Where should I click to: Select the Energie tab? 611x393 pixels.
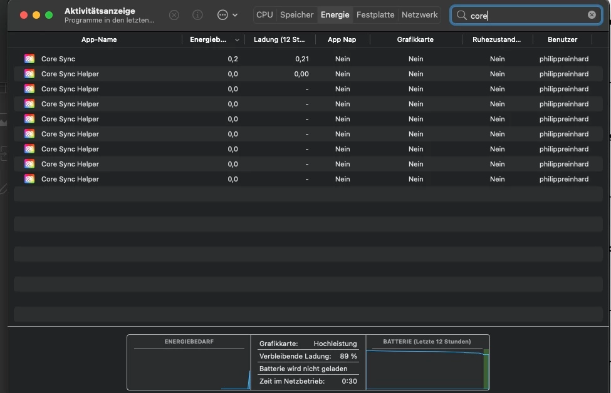[335, 15]
